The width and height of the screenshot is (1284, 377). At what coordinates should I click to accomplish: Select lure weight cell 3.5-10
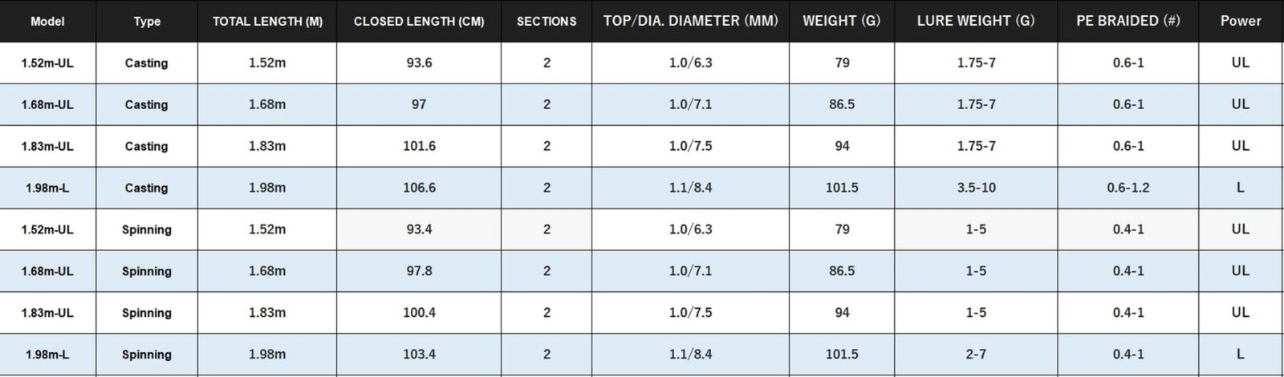tap(976, 188)
